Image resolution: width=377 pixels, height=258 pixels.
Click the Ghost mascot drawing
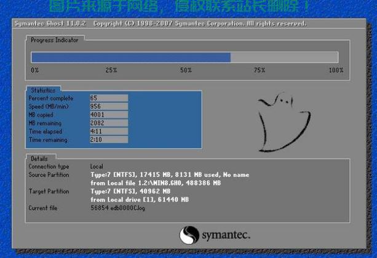284,122
